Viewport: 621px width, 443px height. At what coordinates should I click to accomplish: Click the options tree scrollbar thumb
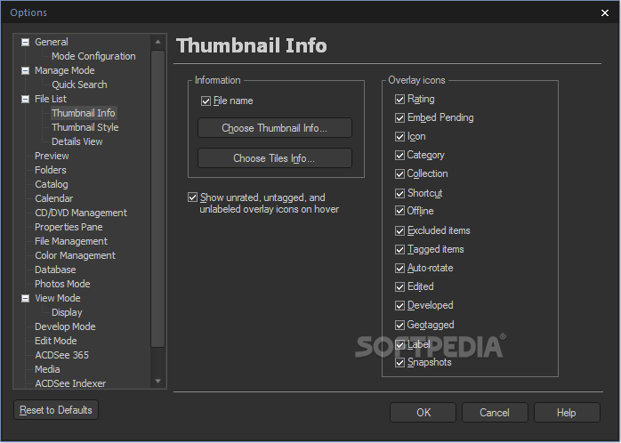tap(158, 198)
